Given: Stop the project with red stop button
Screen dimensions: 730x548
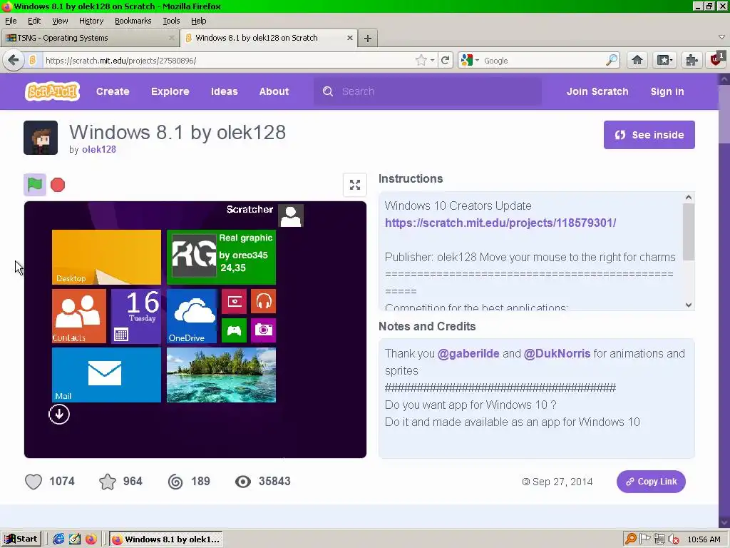Looking at the screenshot, I should [58, 185].
